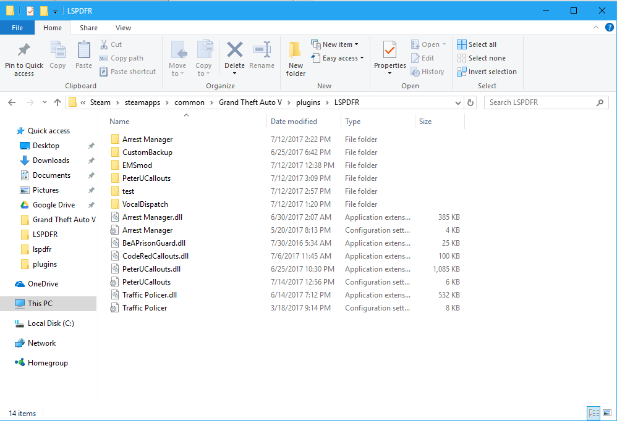Go to Grand Theft Auto V breadcrumb
617x421 pixels.
pyautogui.click(x=250, y=102)
